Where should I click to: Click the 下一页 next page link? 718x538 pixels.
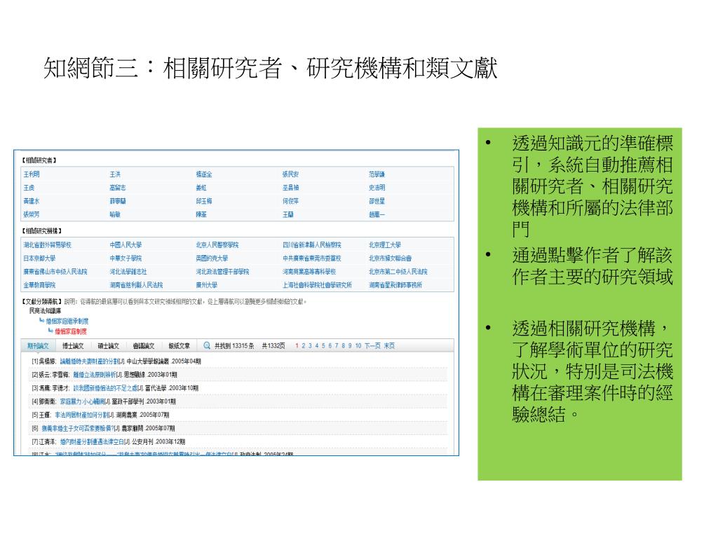point(372,346)
